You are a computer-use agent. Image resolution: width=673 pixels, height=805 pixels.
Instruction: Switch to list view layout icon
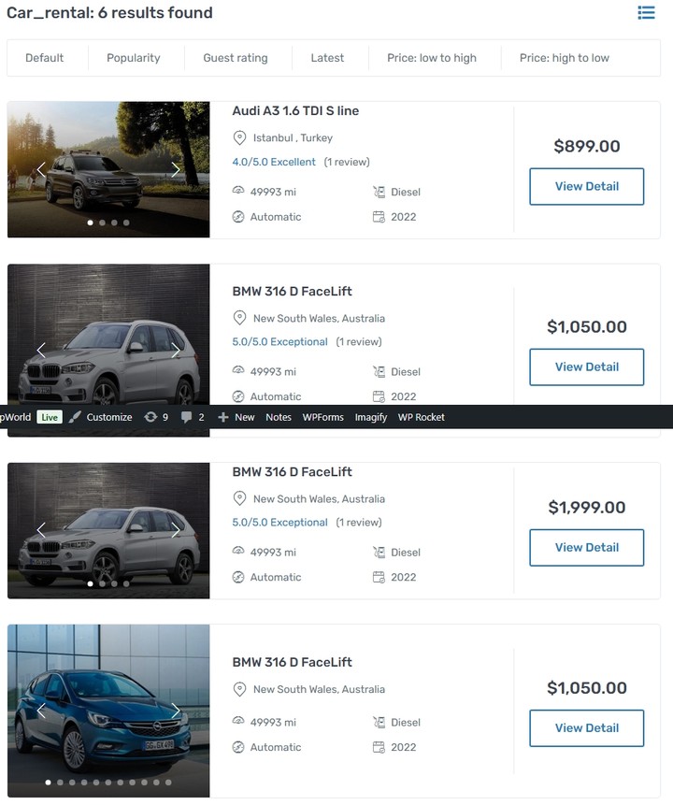[646, 12]
